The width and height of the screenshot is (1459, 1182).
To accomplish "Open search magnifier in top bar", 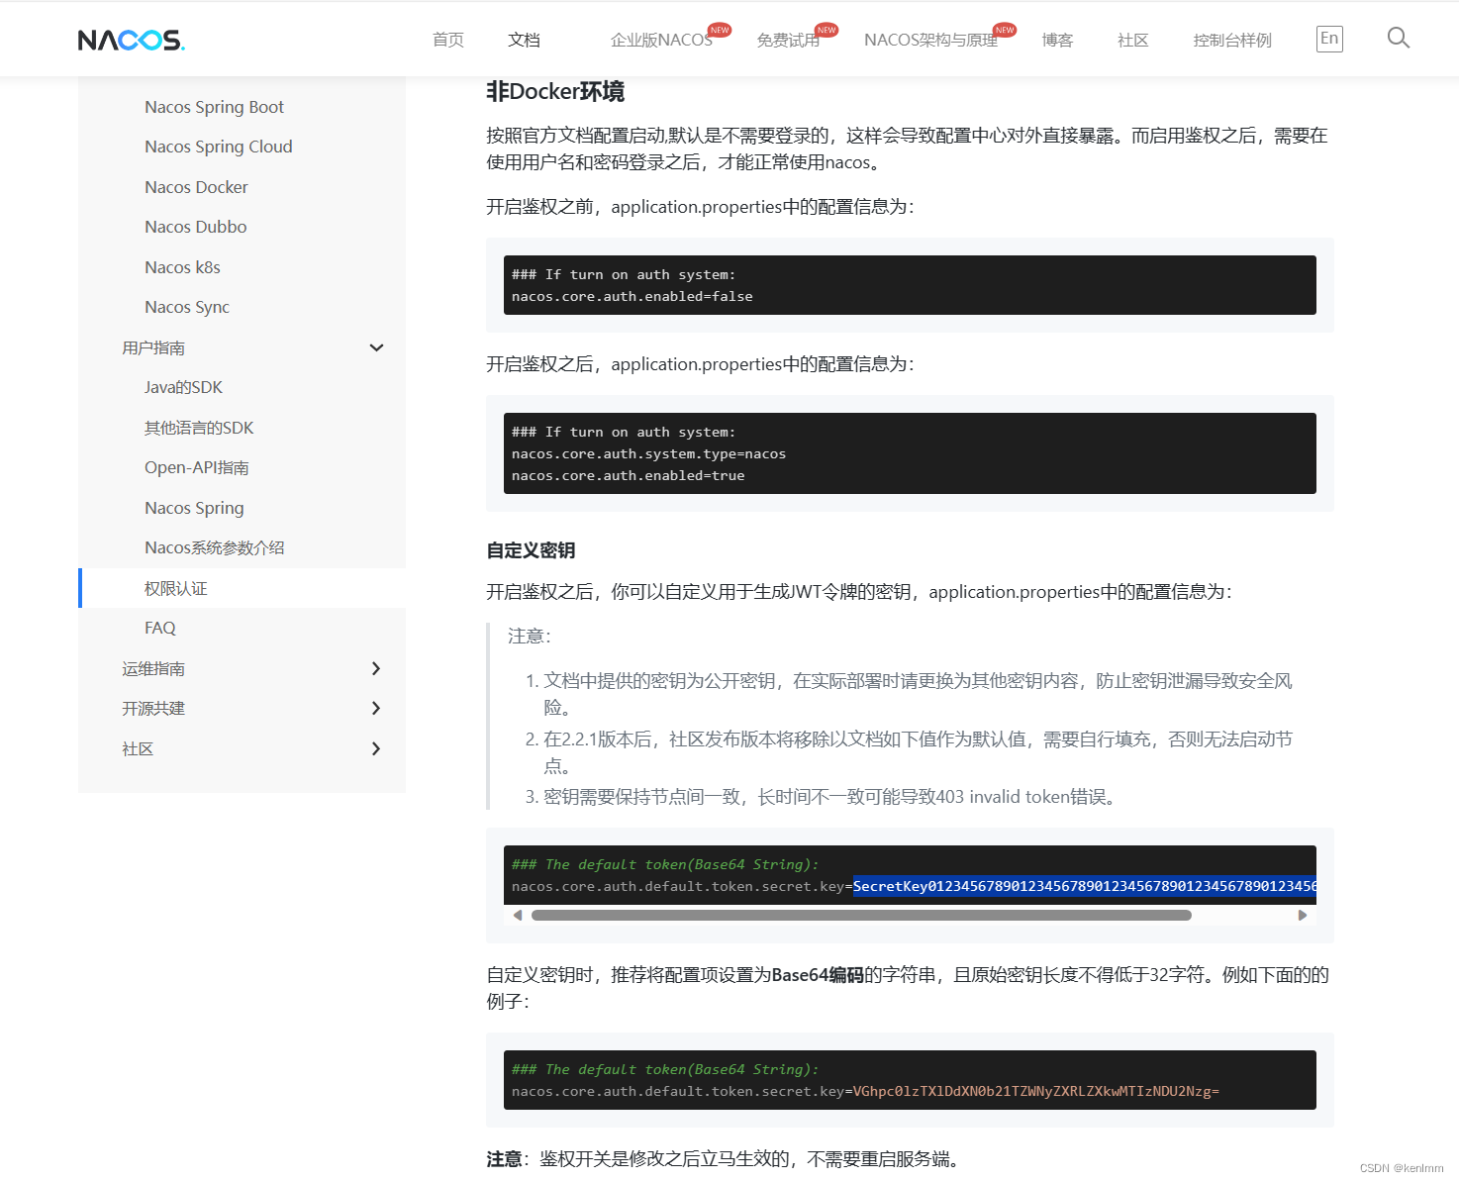I will coord(1398,38).
